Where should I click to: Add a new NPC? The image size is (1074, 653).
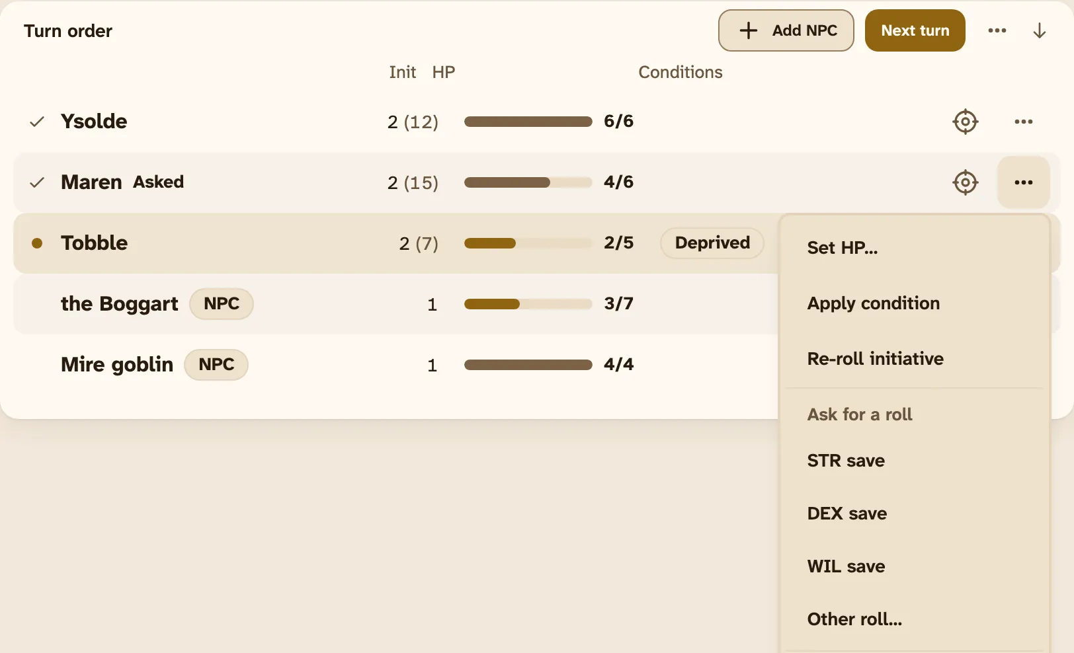tap(786, 30)
